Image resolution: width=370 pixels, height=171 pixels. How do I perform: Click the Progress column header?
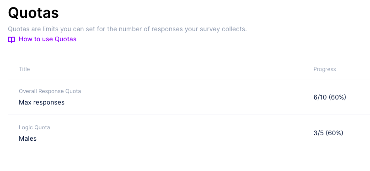coord(324,69)
